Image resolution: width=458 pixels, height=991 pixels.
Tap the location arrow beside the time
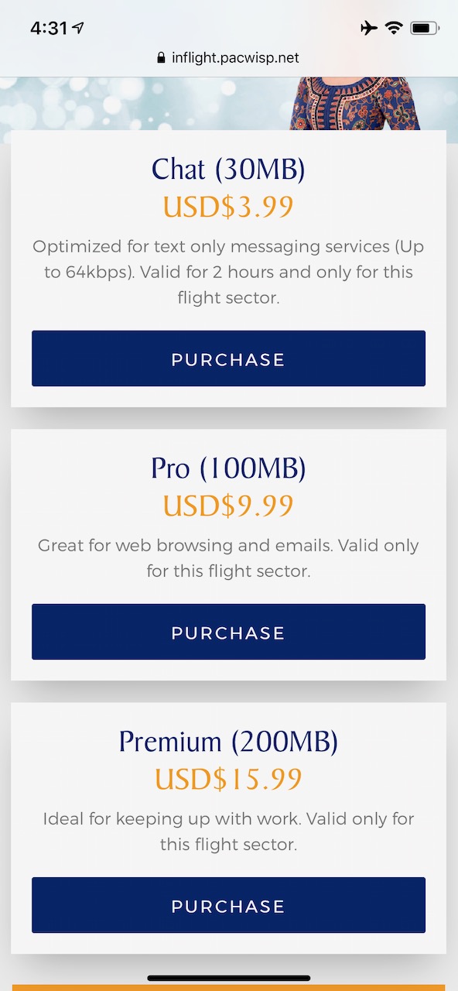click(x=78, y=29)
